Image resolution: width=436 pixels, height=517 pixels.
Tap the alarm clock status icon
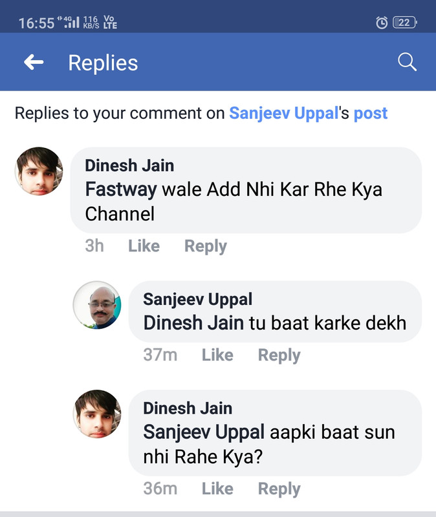pyautogui.click(x=382, y=23)
